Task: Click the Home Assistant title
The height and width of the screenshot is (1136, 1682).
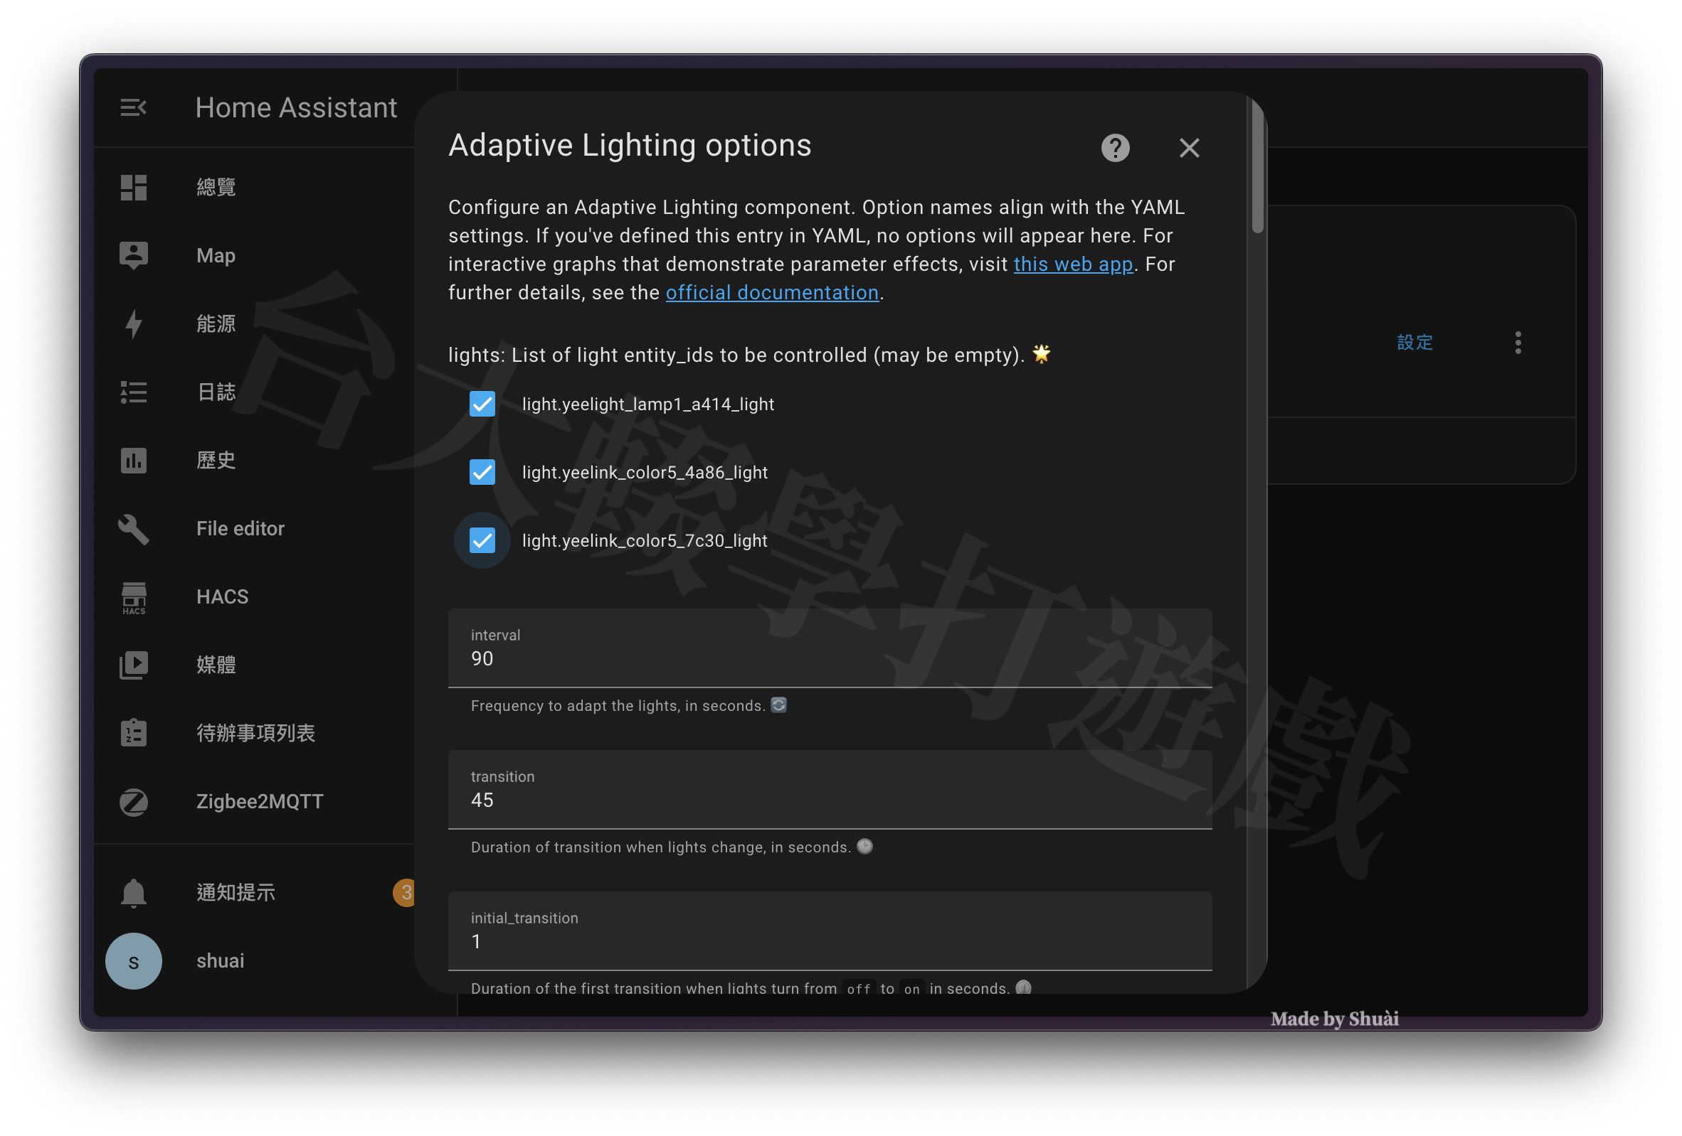Action: (x=296, y=108)
